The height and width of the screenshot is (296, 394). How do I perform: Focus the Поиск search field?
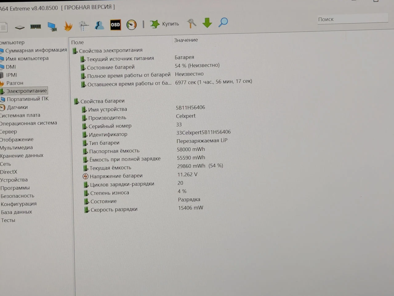tap(352, 19)
